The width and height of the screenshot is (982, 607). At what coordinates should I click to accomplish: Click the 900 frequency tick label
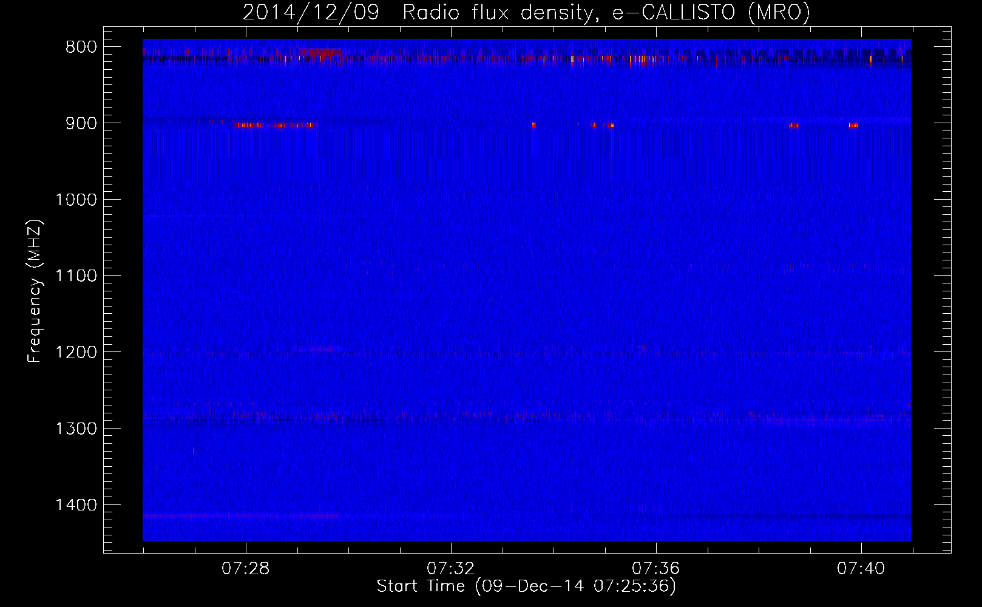(x=81, y=123)
